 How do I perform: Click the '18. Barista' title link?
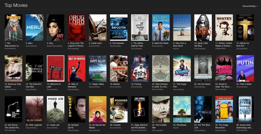[115, 84]
